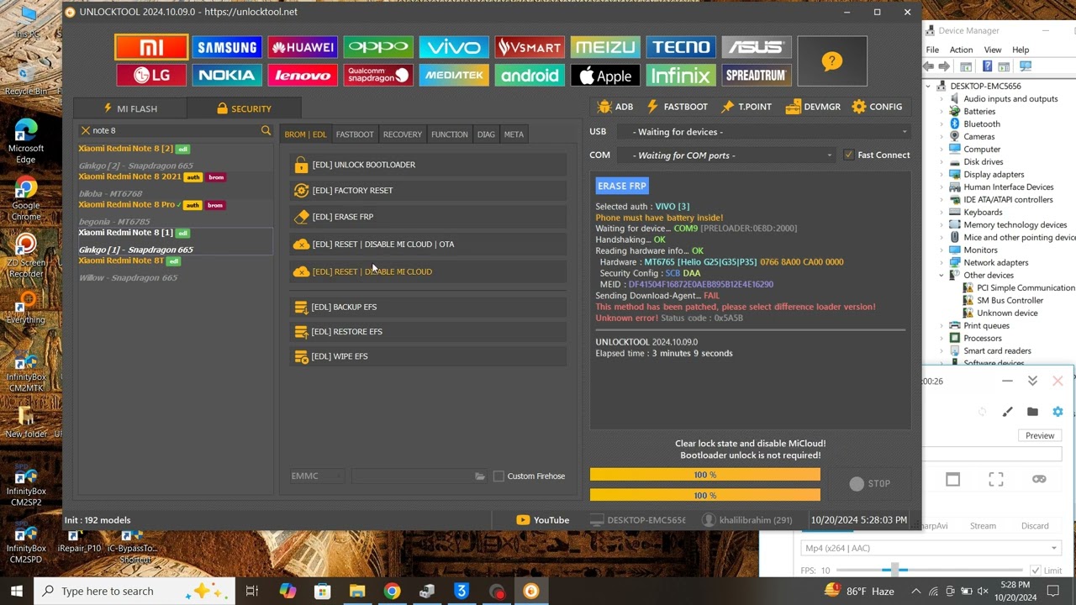
Task: Click the model search field 'note 8'
Action: point(175,130)
